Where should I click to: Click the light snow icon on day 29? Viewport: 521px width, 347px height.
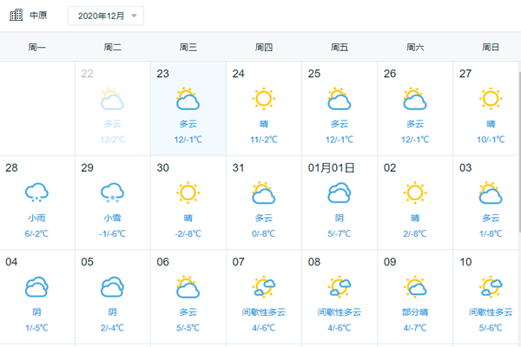(112, 193)
